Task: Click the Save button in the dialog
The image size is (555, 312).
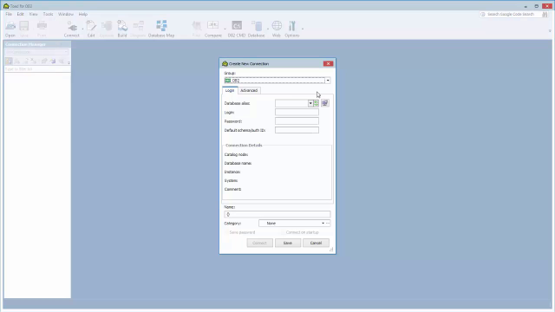Action: click(x=288, y=243)
